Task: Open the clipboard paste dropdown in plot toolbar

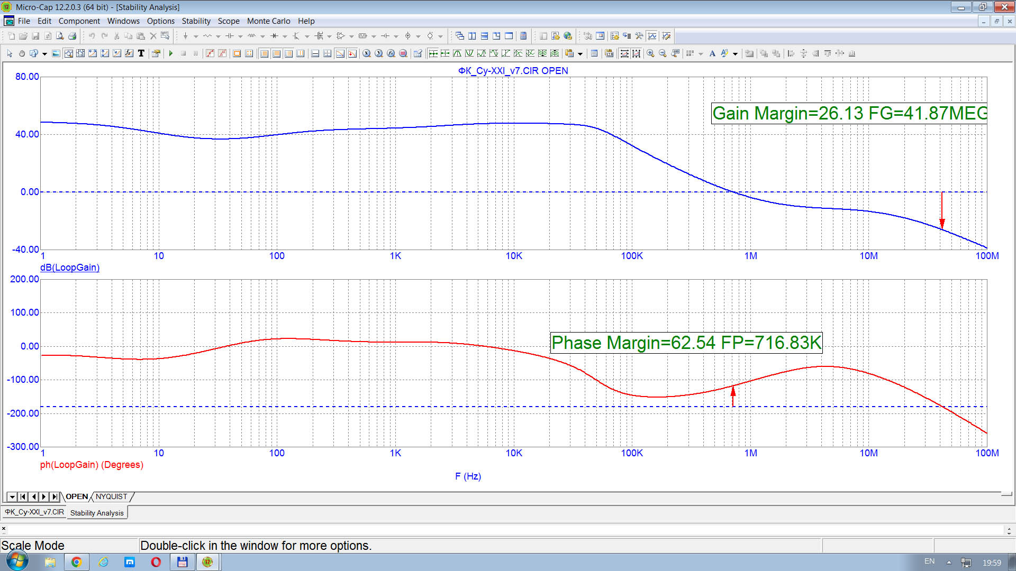Action: [580, 54]
